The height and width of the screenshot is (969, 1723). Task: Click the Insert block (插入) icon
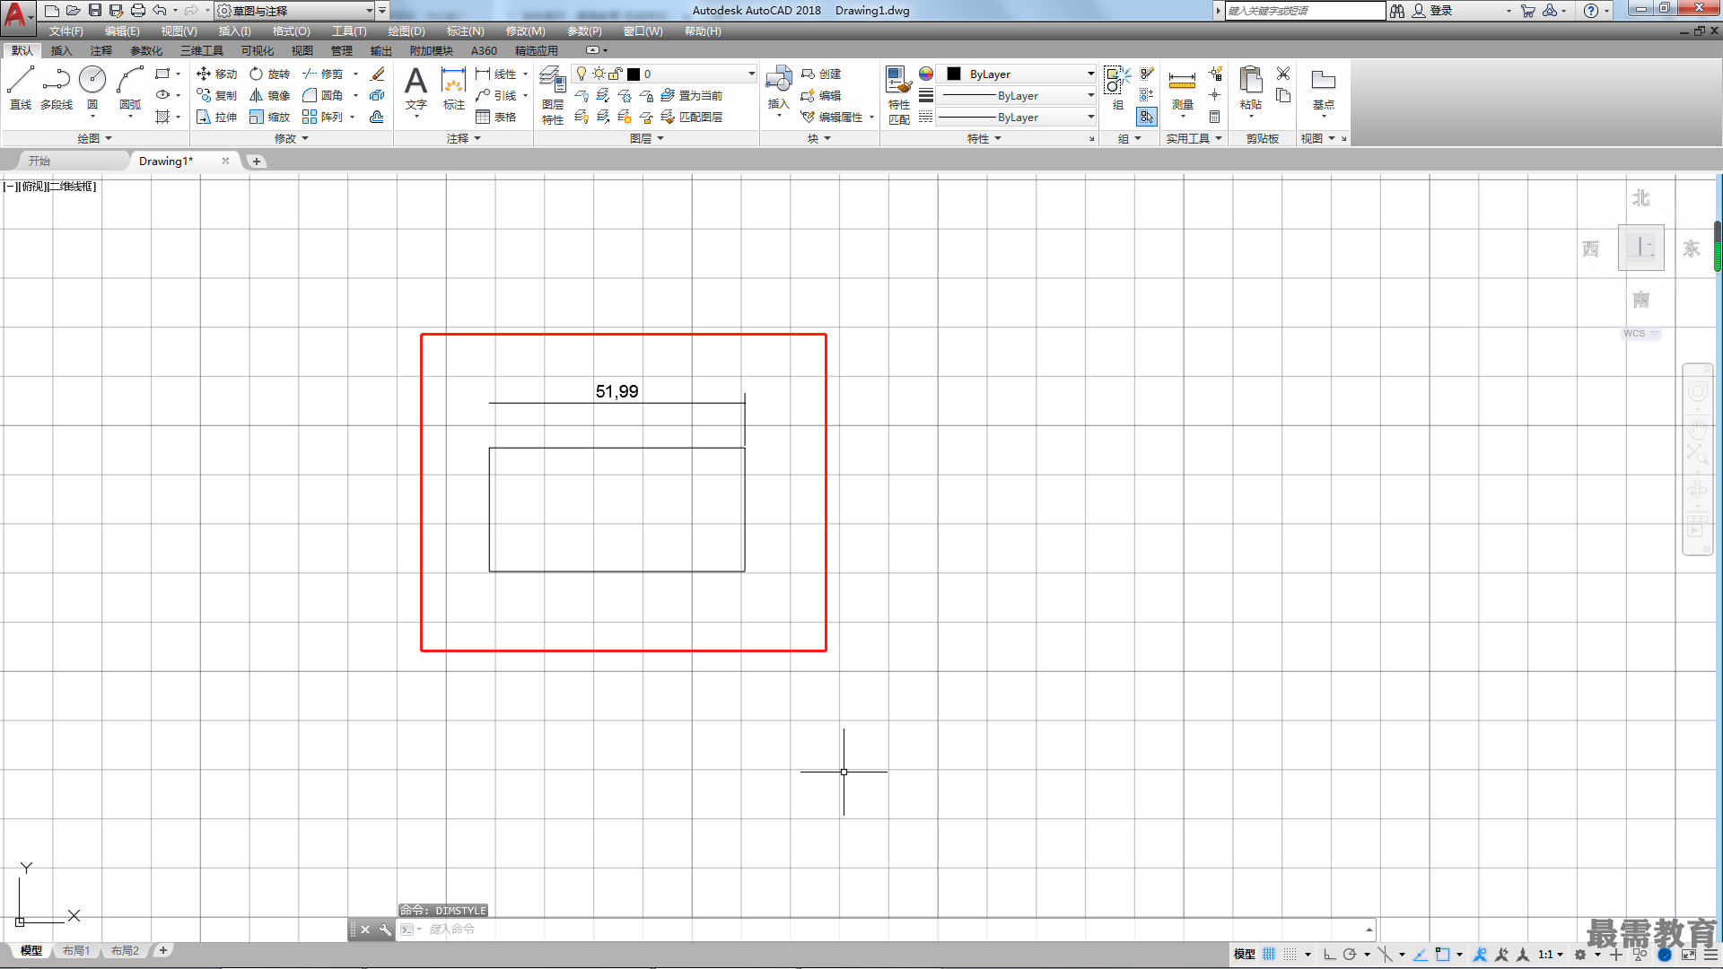[779, 87]
